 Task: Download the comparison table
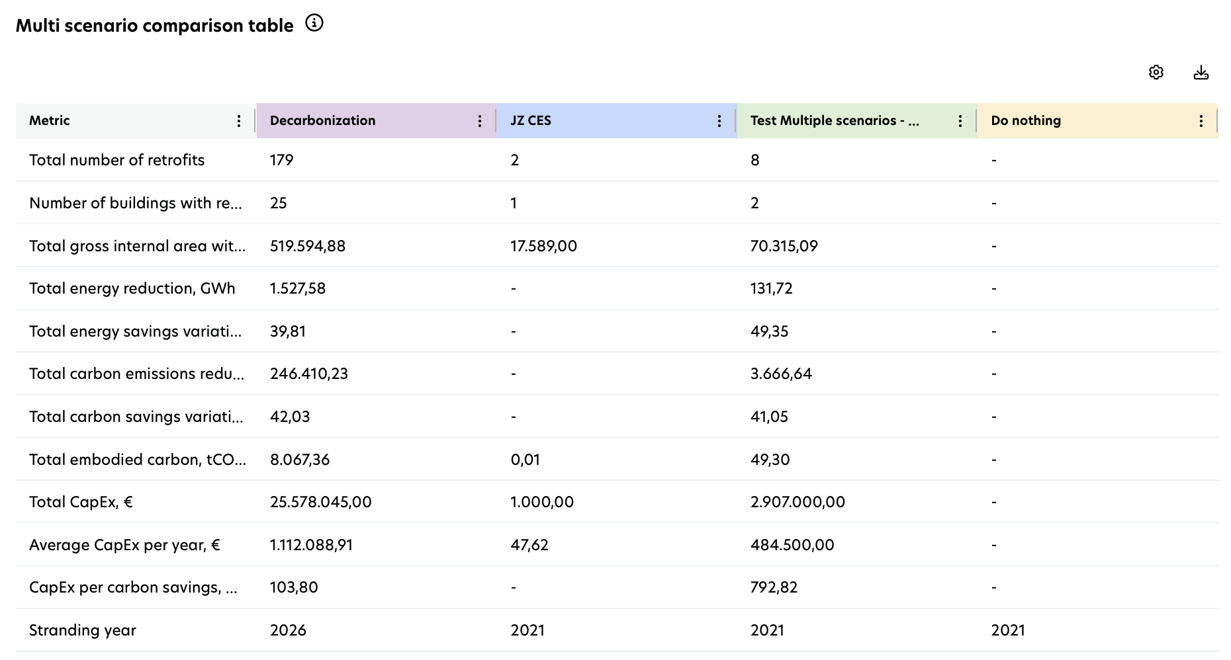[1201, 72]
